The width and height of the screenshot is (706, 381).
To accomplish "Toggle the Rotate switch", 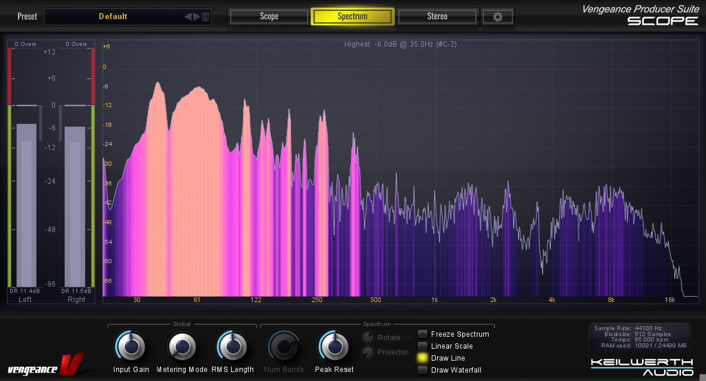I will pos(368,337).
